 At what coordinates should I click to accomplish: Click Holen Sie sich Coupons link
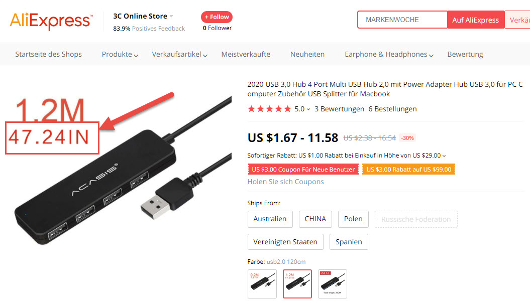tap(286, 182)
